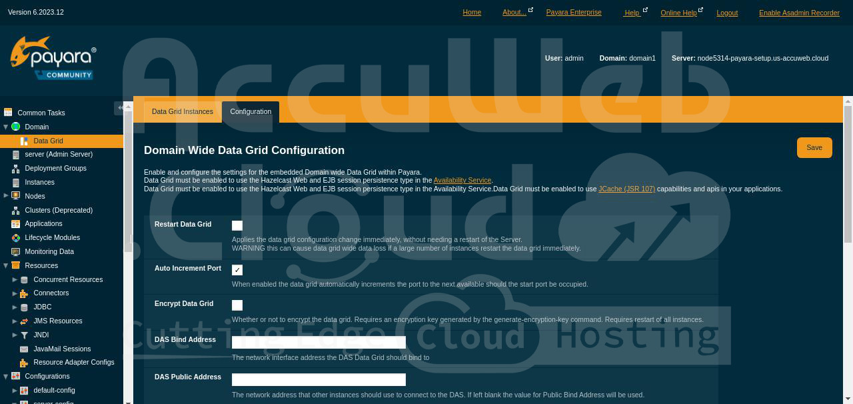
Task: Visit the Payara Enterprise link
Action: tap(574, 13)
